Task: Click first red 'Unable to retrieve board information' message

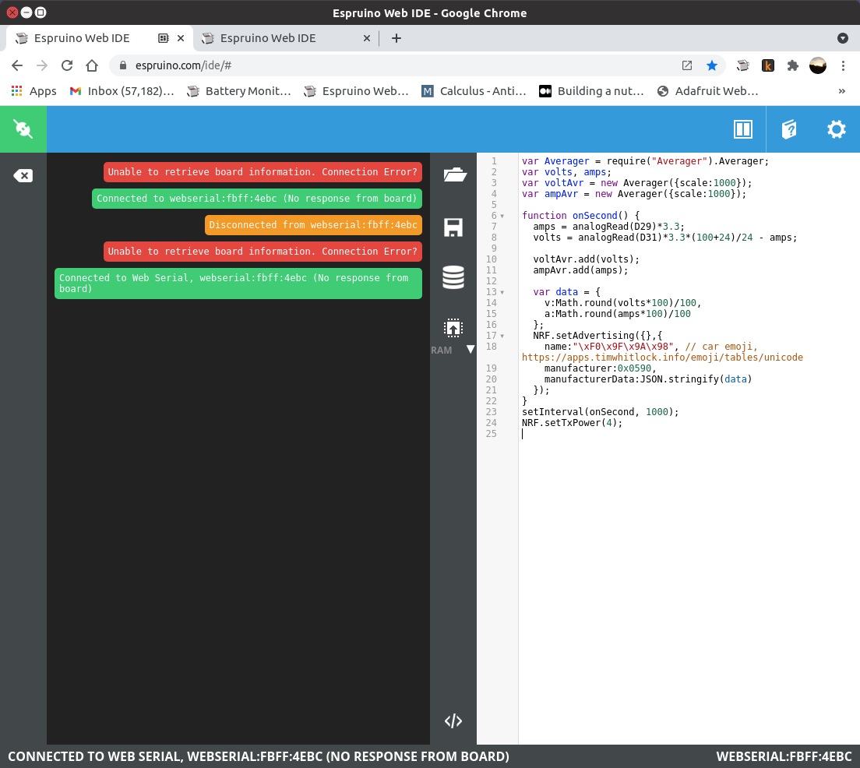Action: pos(263,171)
